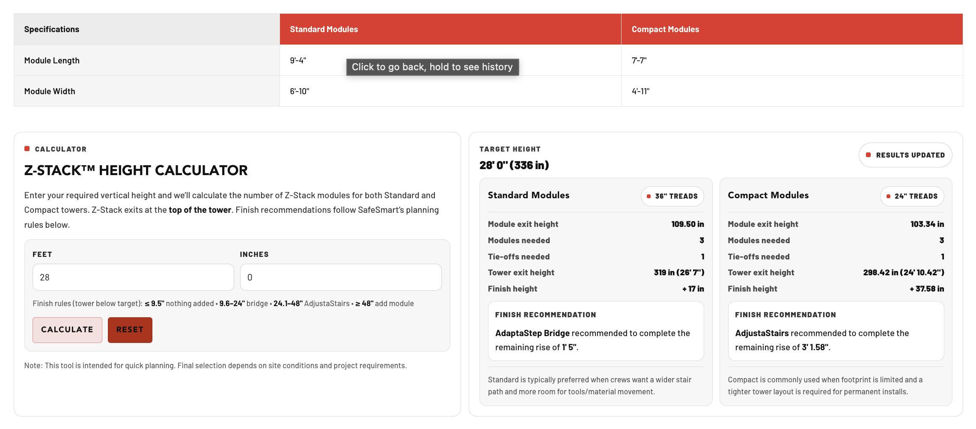Click 'Standard is typically preferred' footnote
976x429 pixels.
590,386
